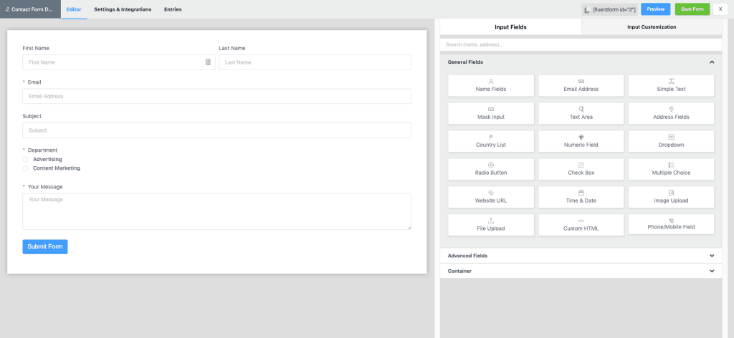Add a Text Area field
This screenshot has width=734, height=338.
[581, 114]
